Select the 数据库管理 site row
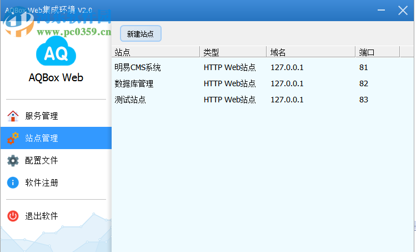 tap(263, 84)
